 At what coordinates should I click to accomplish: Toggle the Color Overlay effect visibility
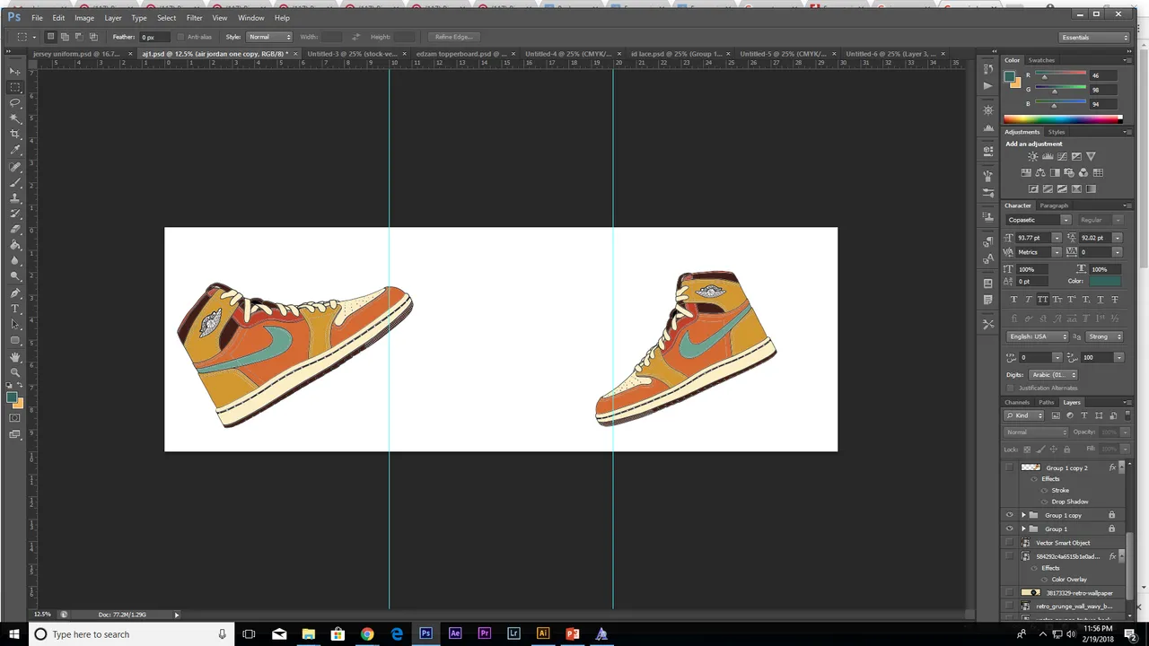[x=1044, y=580]
